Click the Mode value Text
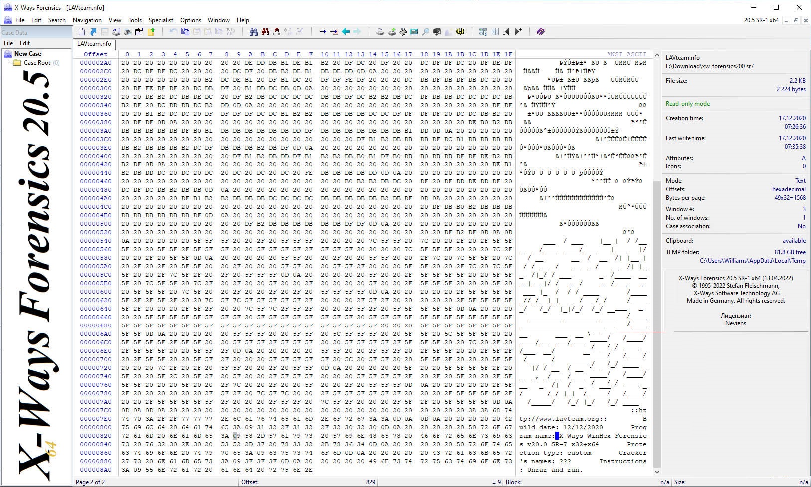Image resolution: width=811 pixels, height=487 pixels. [800, 181]
